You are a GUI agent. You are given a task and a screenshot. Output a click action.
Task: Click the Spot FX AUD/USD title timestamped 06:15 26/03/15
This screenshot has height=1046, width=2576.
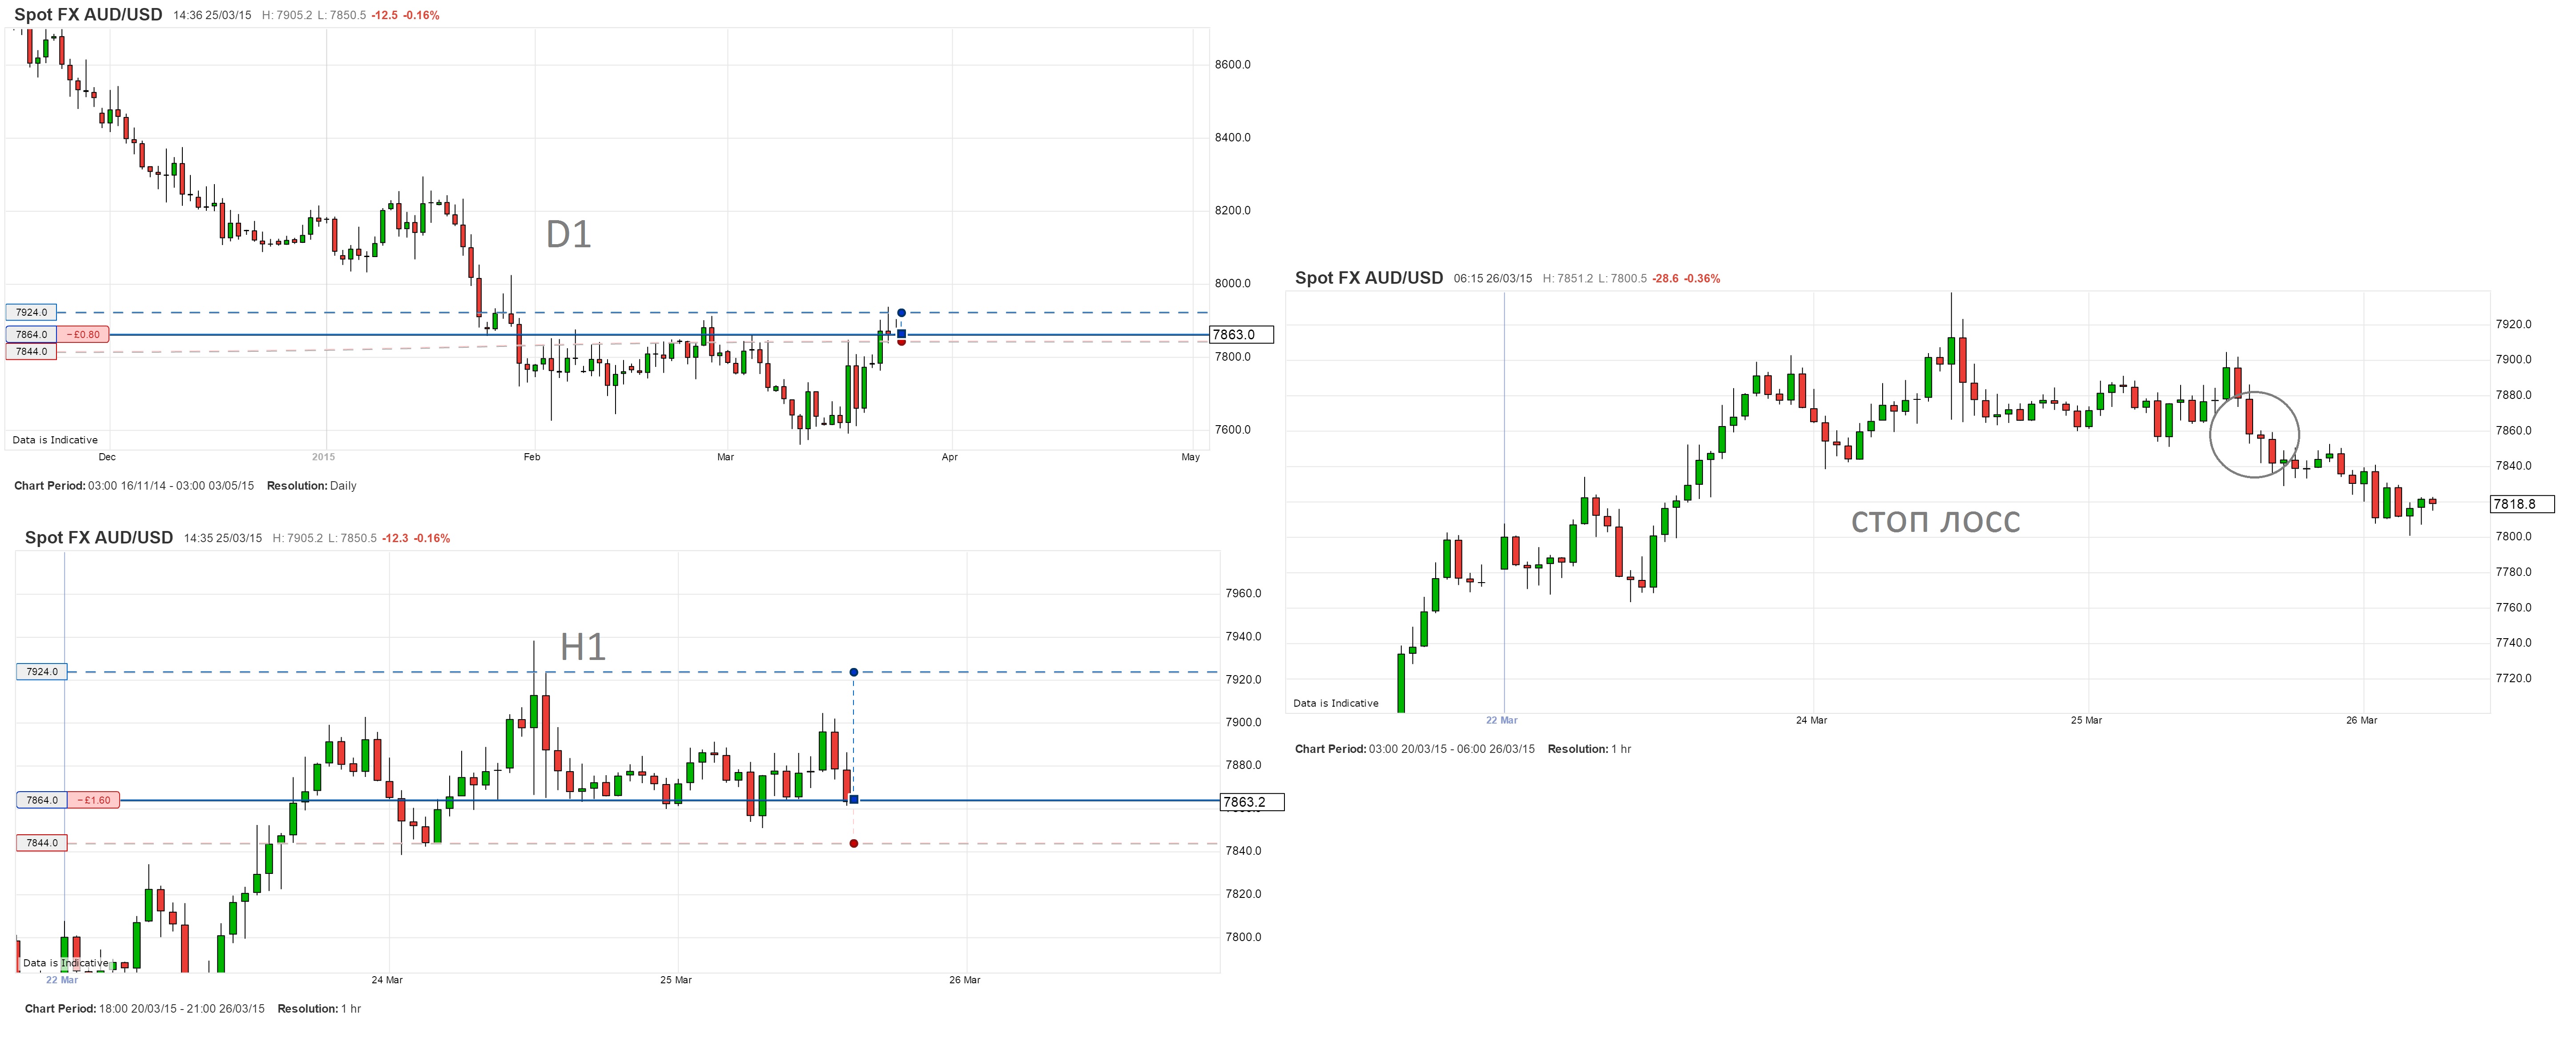(1369, 278)
